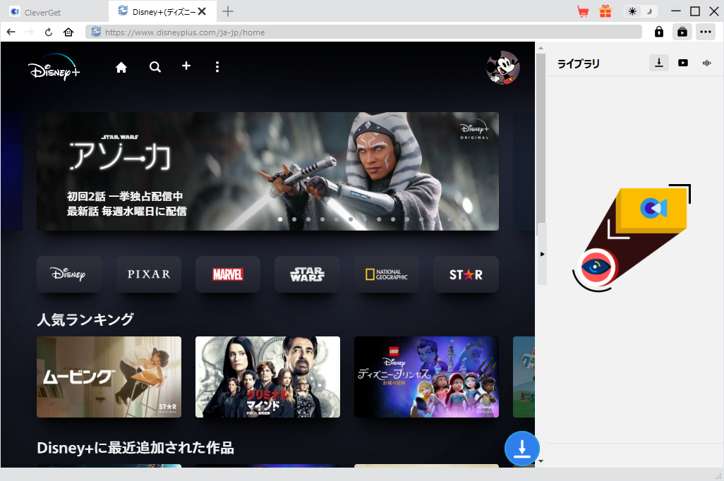Reload the Disney+ page
The height and width of the screenshot is (481, 724).
coord(49,32)
